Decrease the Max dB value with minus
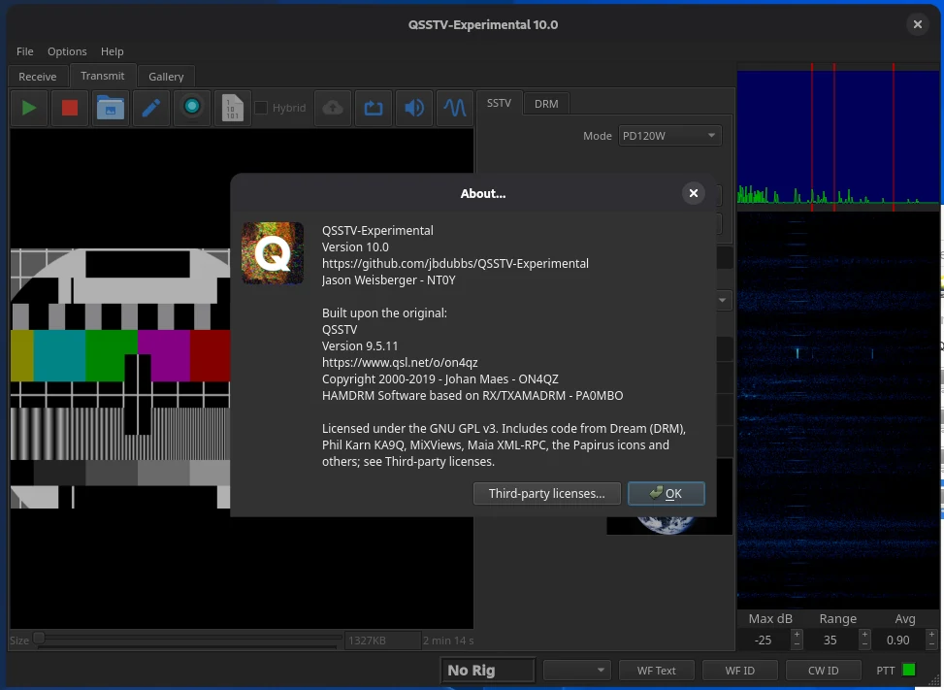This screenshot has height=690, width=944. pyautogui.click(x=797, y=644)
